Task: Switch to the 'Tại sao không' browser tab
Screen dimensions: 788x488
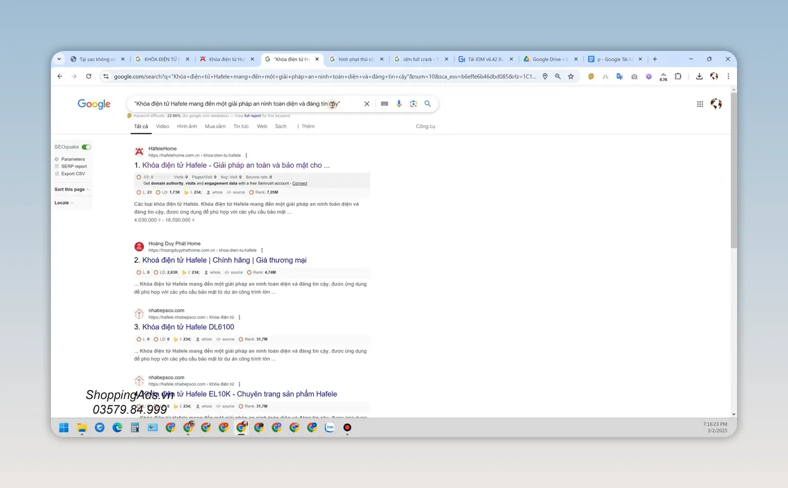Action: tap(98, 59)
